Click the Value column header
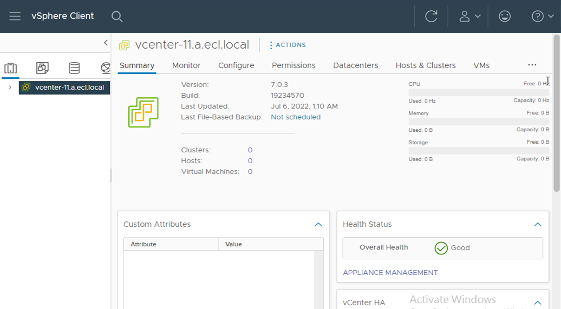Screen dimensions: 561x309 pos(271,244)
